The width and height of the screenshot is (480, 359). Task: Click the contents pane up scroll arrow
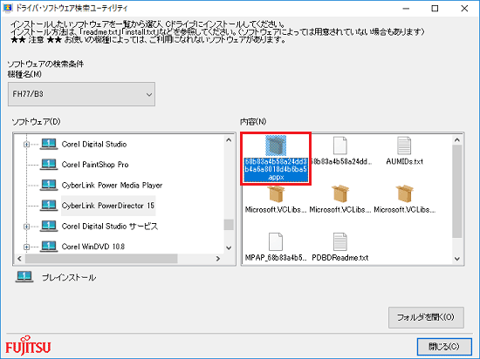[457, 140]
